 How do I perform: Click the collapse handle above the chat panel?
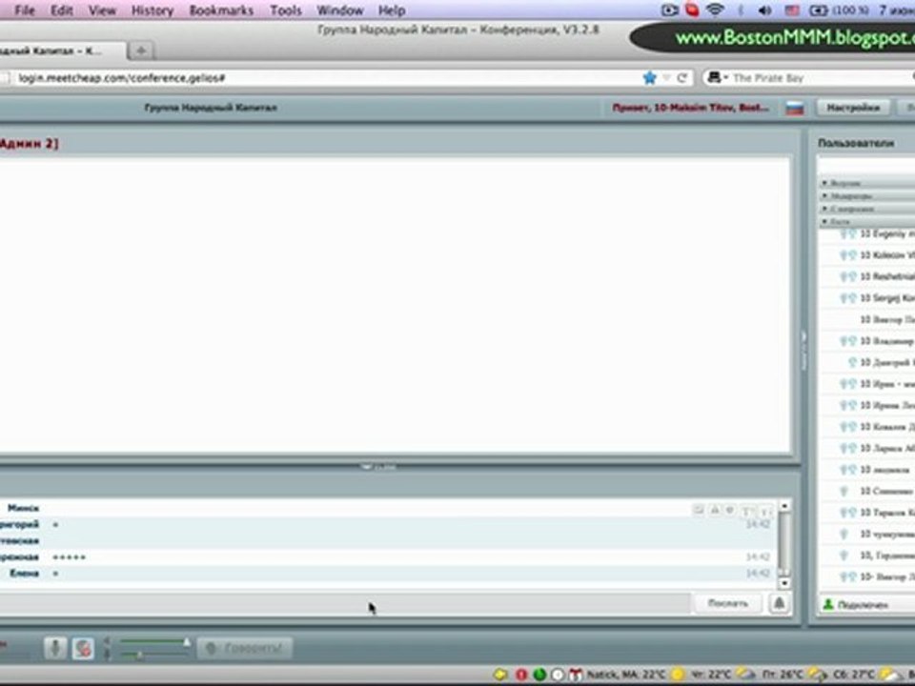378,467
